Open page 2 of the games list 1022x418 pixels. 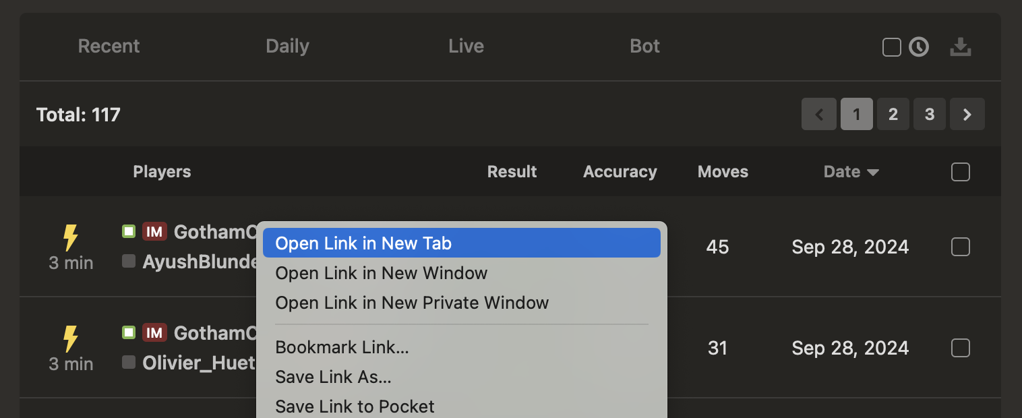click(x=893, y=115)
